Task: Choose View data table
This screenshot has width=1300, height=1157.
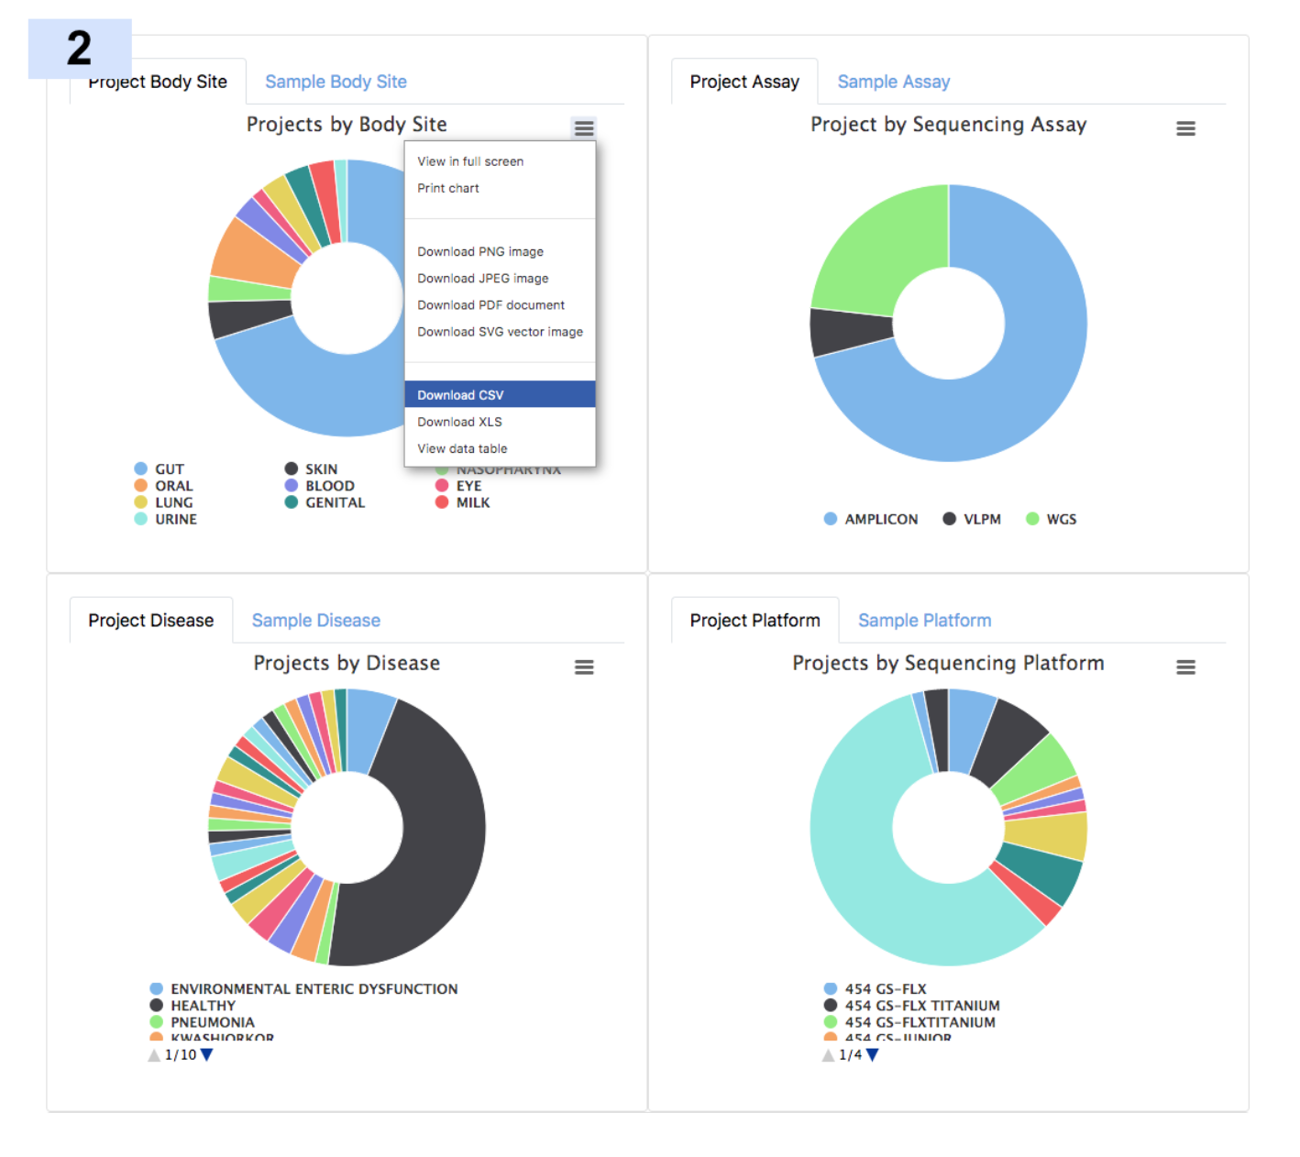Action: pyautogui.click(x=500, y=448)
